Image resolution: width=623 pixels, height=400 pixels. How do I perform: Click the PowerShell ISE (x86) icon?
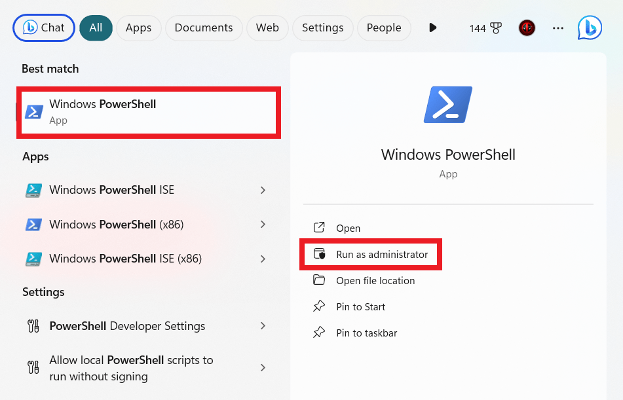pos(34,259)
